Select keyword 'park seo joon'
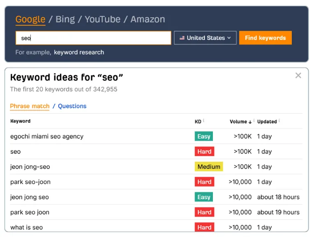Viewport: 314px width, 237px height. click(x=30, y=212)
